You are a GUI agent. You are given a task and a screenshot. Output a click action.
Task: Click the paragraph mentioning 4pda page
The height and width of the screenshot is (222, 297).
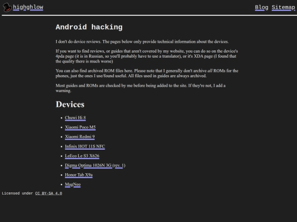pos(147,56)
